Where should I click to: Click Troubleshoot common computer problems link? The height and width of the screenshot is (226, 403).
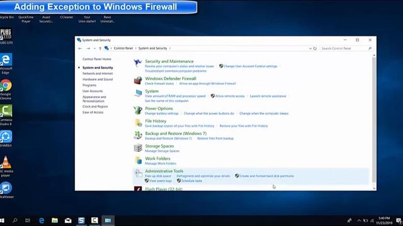tap(176, 71)
